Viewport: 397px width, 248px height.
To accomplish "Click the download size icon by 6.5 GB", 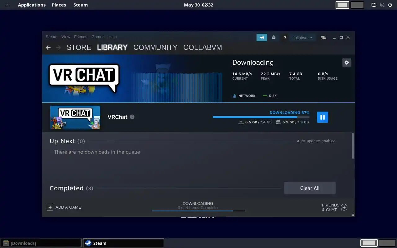I will 241,122.
